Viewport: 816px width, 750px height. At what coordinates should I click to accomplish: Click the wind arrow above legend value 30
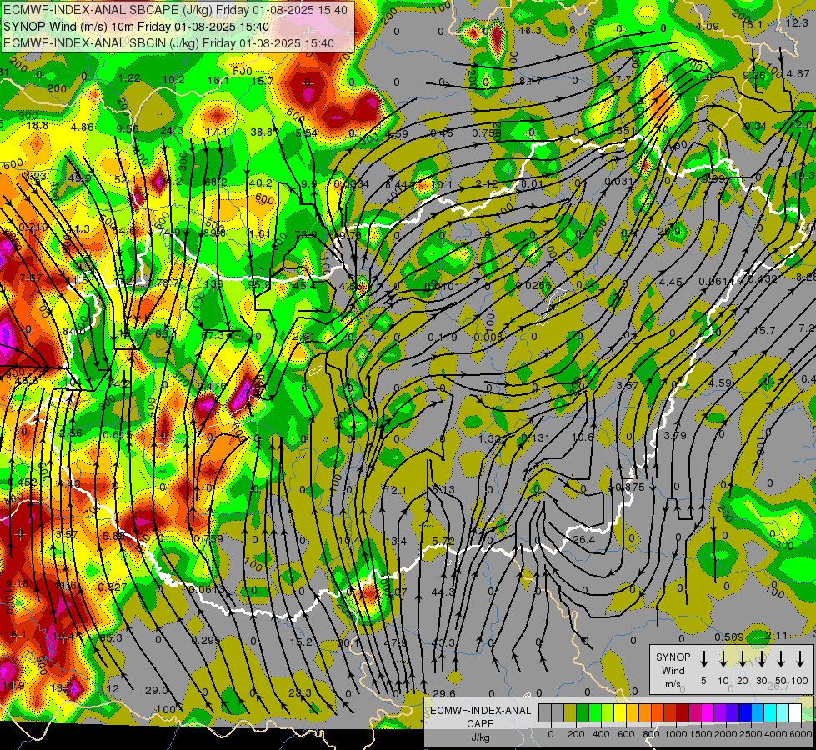(x=762, y=658)
